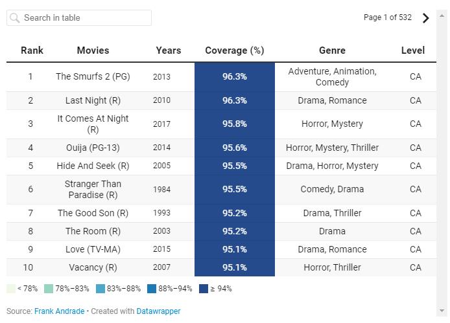Click the < 78% legend swatch
Screen dimensions: 450x323
pyautogui.click(x=11, y=289)
